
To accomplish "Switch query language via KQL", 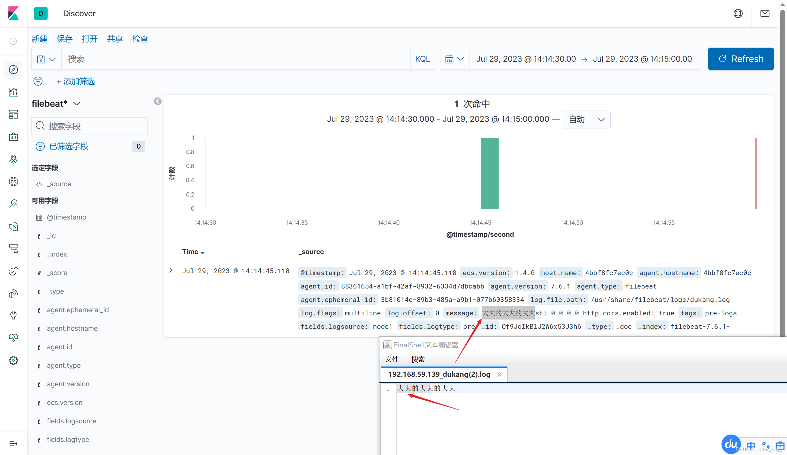I will point(423,59).
